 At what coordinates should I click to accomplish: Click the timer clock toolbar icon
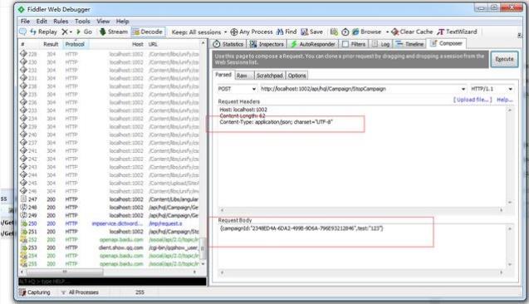click(x=345, y=32)
